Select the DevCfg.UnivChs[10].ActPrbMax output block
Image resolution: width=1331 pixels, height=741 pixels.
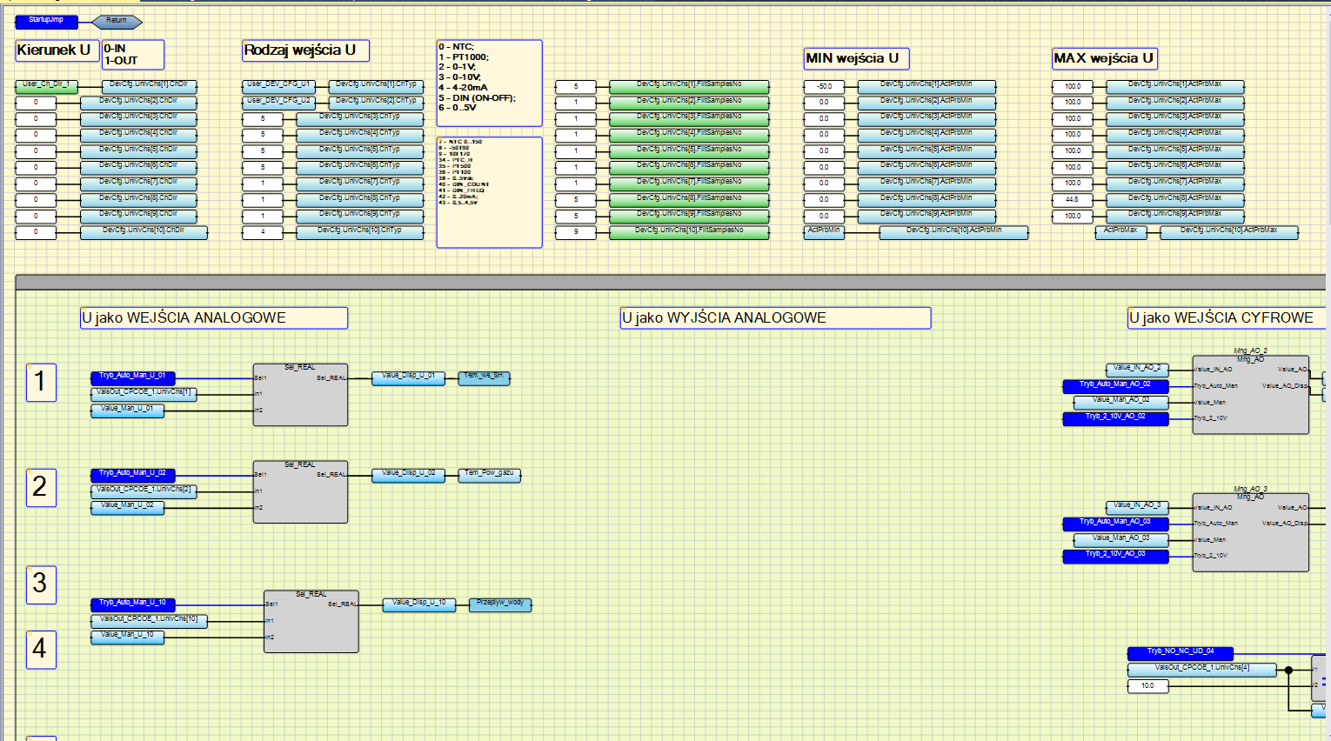coord(1228,232)
